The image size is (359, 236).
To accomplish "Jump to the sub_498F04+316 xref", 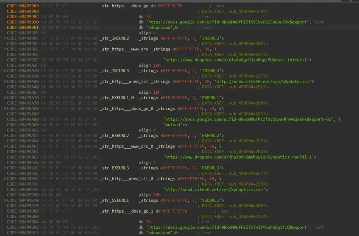I will [x=248, y=217].
